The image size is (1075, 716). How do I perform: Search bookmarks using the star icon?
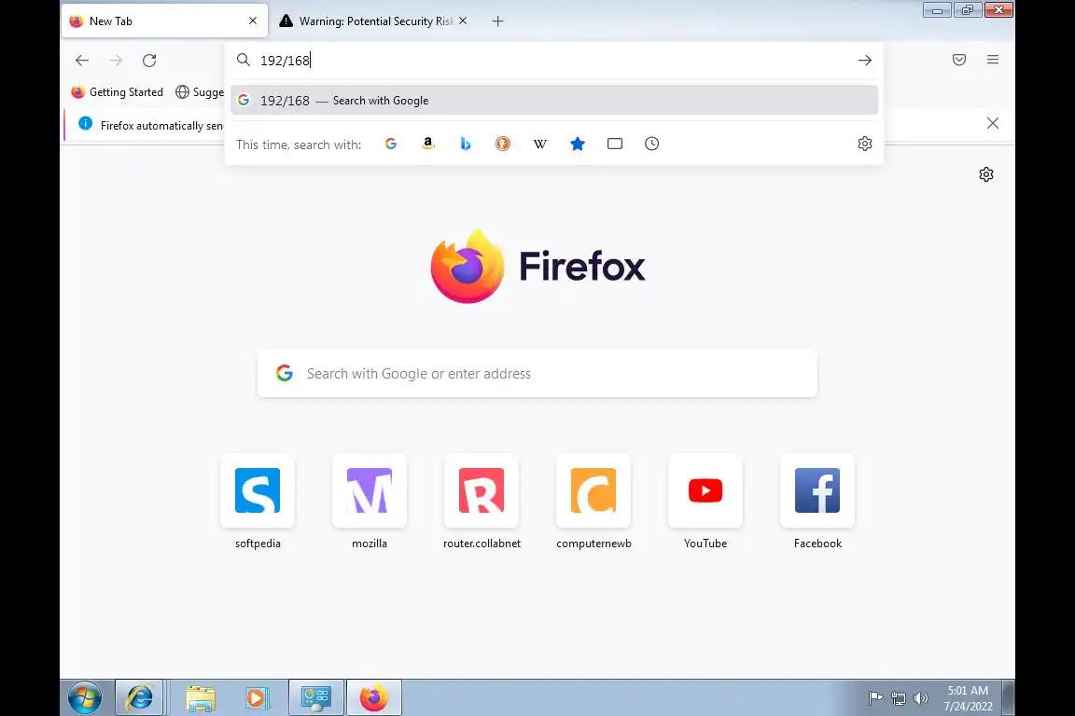coord(578,144)
